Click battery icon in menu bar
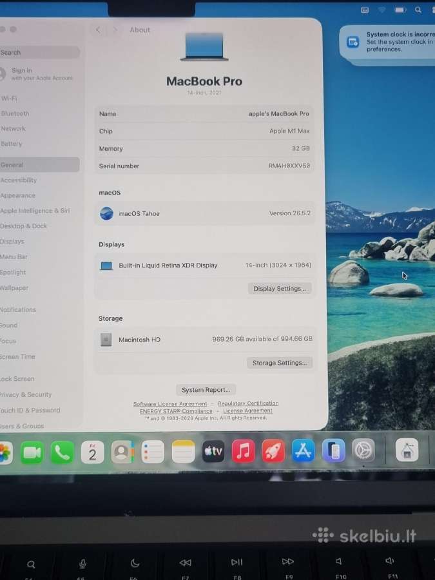Viewport: 435px width, 580px height. [400, 10]
